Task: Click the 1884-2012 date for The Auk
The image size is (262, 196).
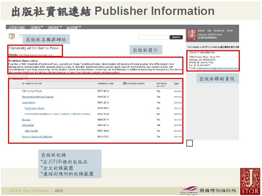Action: 103,120
